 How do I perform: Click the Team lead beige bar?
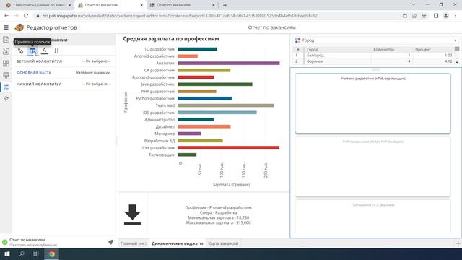(x=226, y=105)
